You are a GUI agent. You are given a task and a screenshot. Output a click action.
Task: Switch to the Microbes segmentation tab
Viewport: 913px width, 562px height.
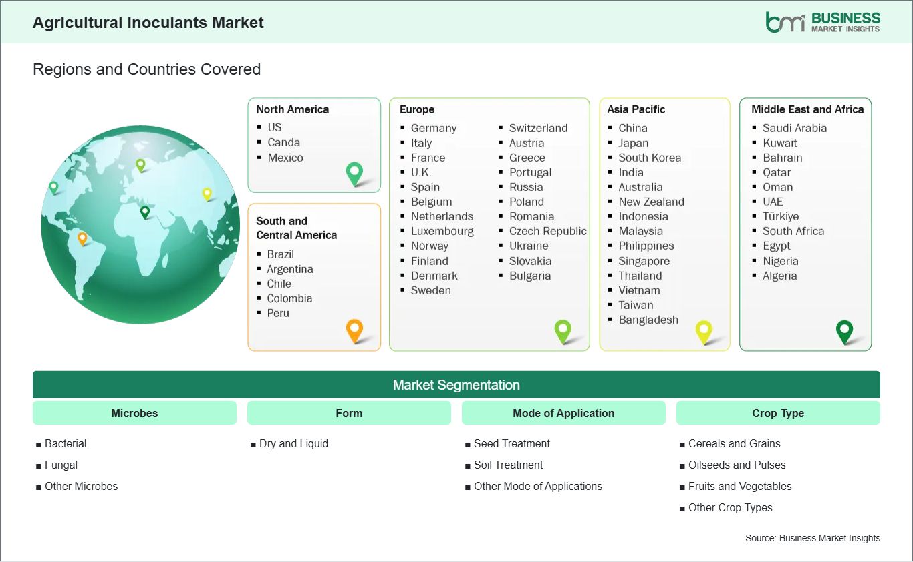(134, 412)
